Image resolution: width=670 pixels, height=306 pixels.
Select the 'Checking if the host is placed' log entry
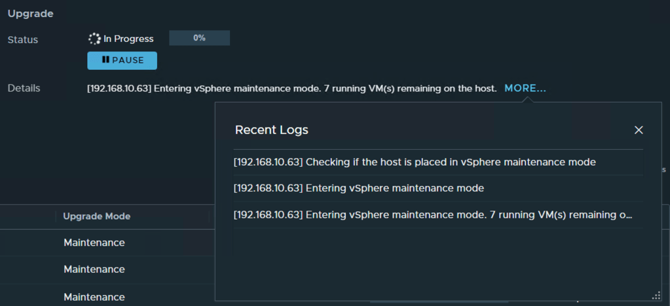click(x=415, y=162)
